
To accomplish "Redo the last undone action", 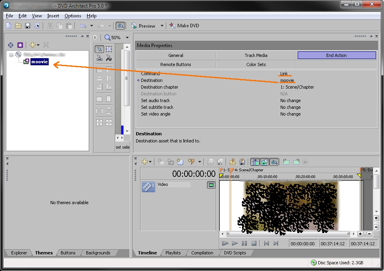I will 101,26.
